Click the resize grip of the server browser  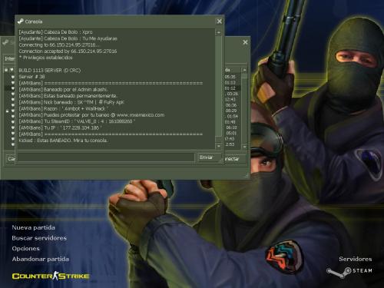(247, 176)
